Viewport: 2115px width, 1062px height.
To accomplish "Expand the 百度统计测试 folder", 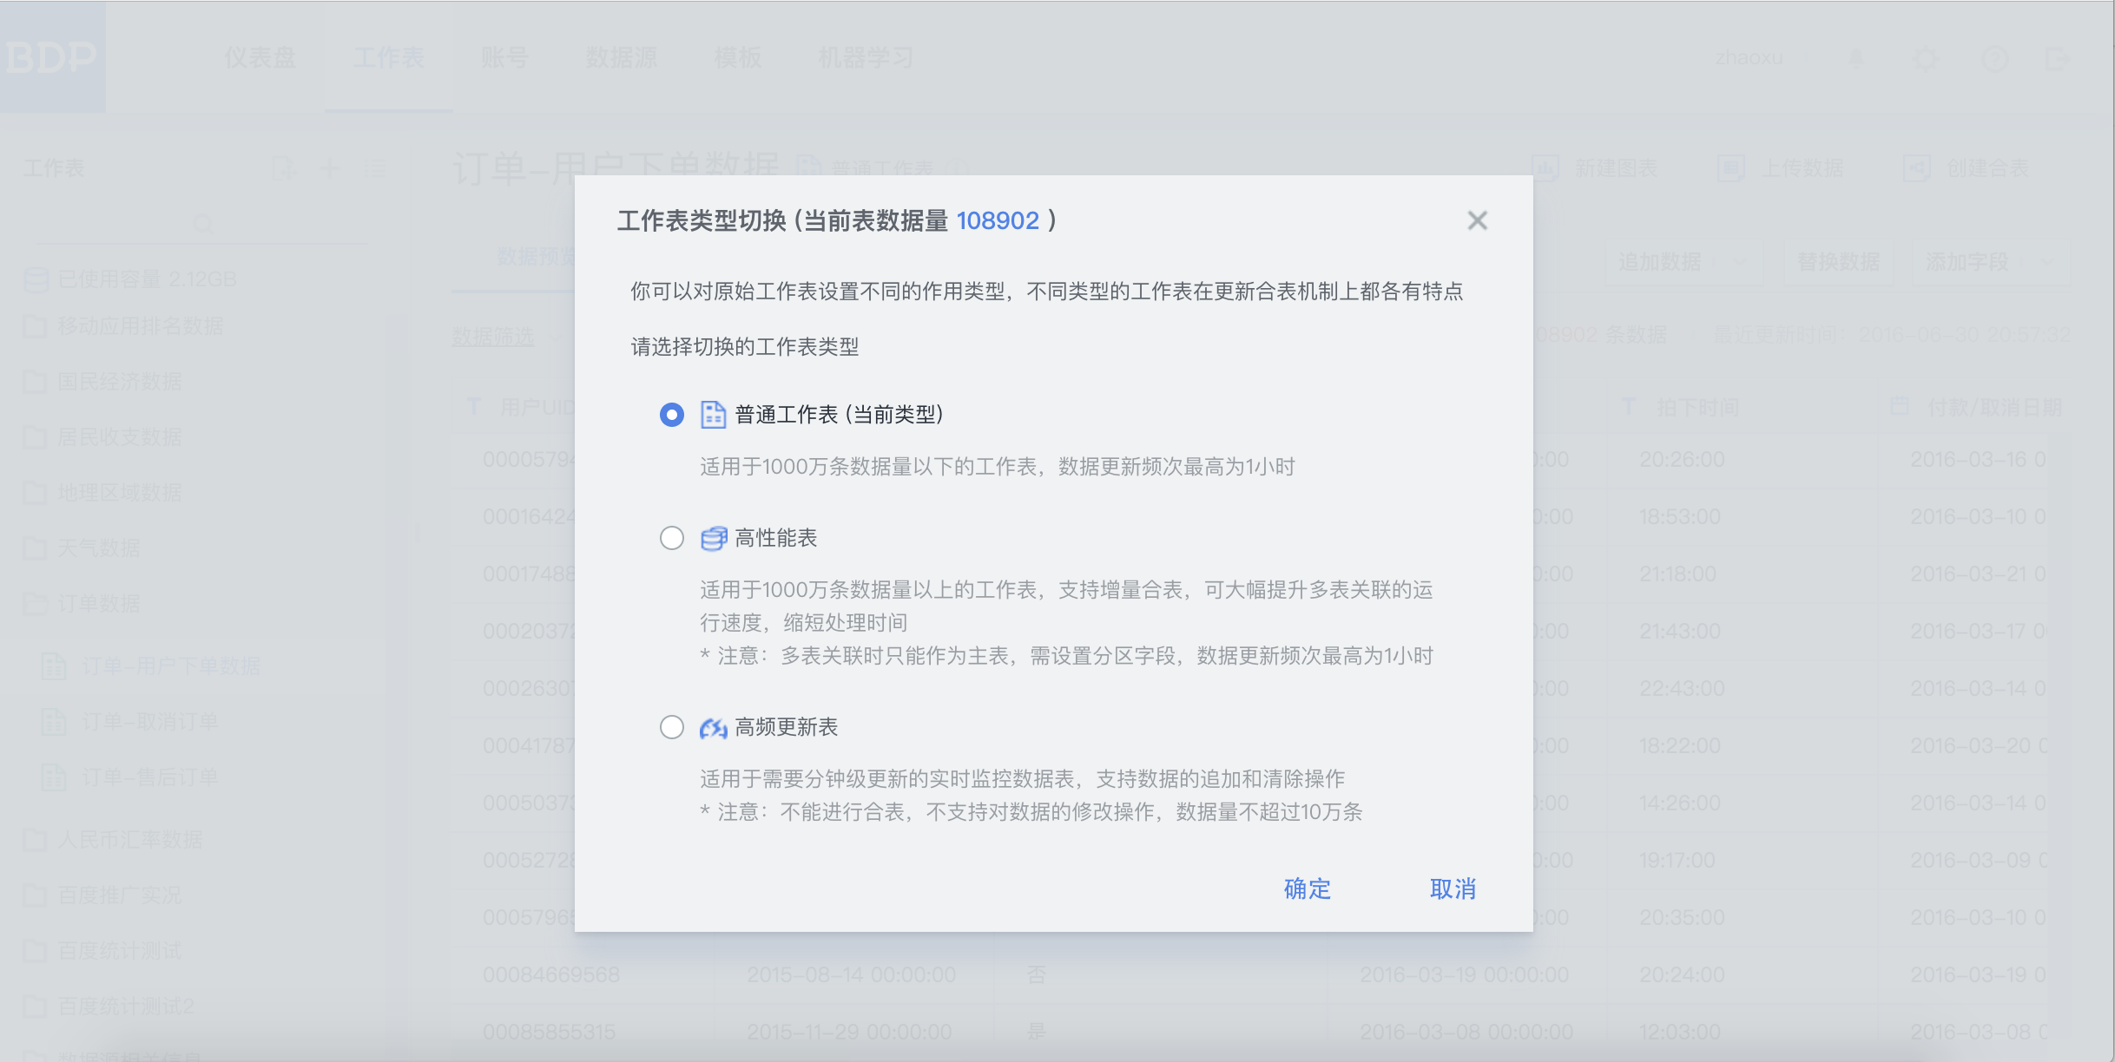I will (102, 951).
